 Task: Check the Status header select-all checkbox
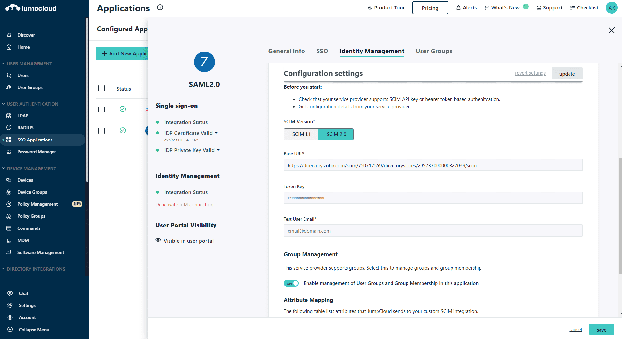pyautogui.click(x=102, y=88)
